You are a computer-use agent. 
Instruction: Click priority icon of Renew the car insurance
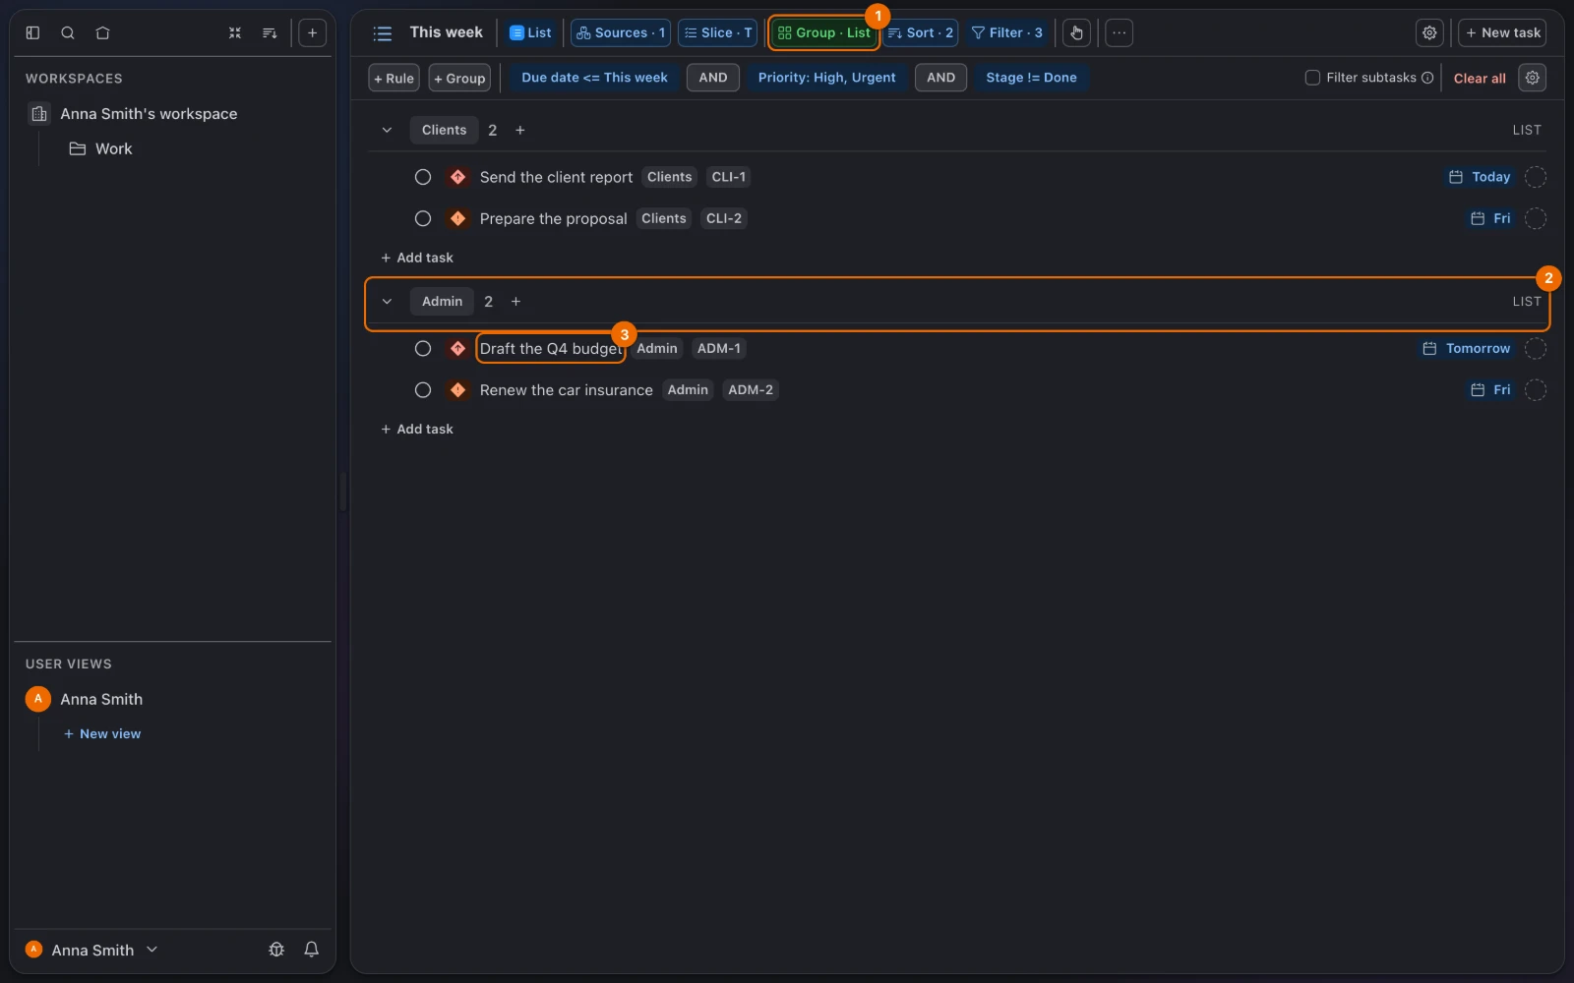tap(457, 390)
